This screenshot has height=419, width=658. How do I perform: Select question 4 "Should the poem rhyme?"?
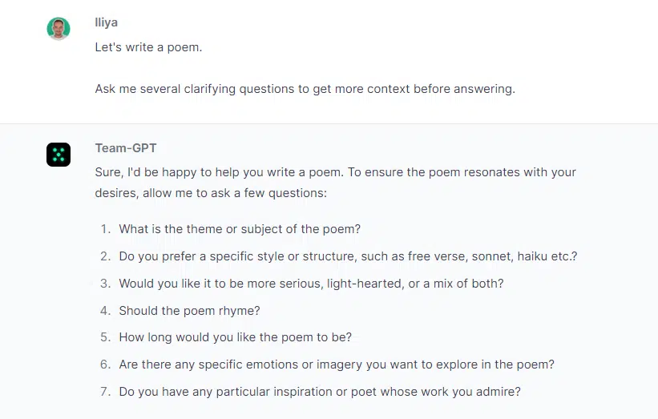pos(190,311)
